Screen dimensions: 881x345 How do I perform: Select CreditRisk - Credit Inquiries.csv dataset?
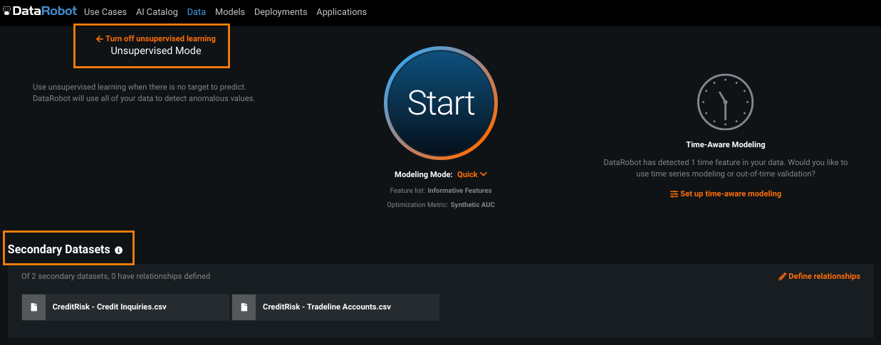125,307
